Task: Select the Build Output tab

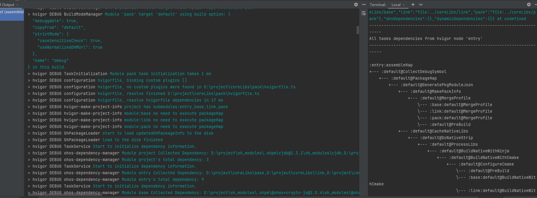Action: (8, 5)
